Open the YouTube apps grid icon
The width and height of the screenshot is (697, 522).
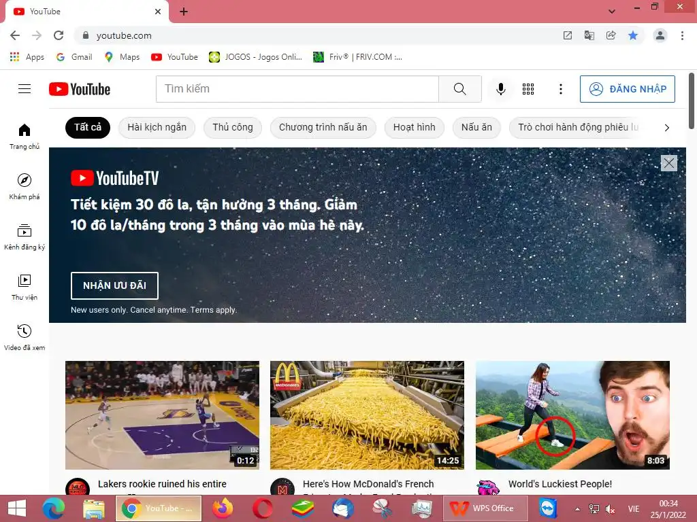(x=528, y=89)
